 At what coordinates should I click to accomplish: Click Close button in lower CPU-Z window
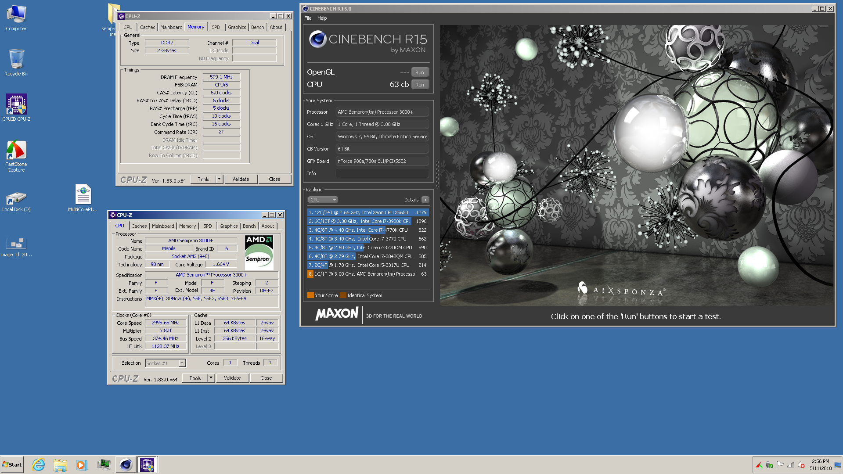pos(266,378)
